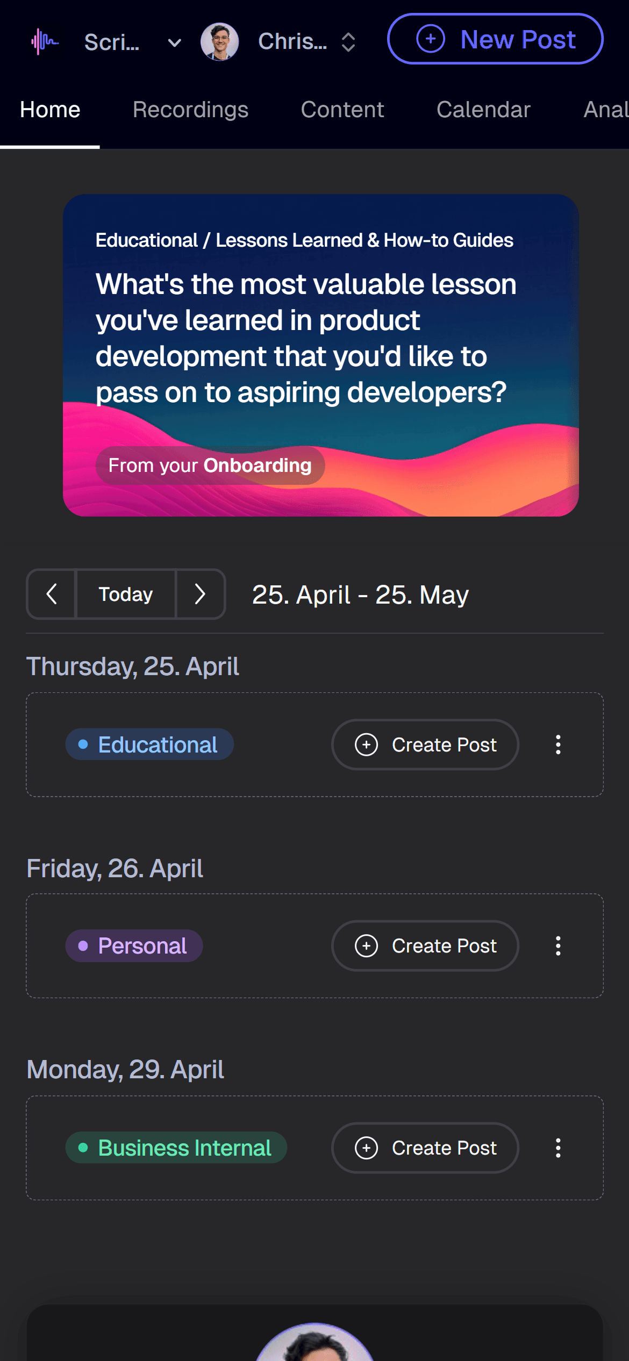This screenshot has height=1361, width=629.
Task: Open the Content tab
Action: [342, 110]
